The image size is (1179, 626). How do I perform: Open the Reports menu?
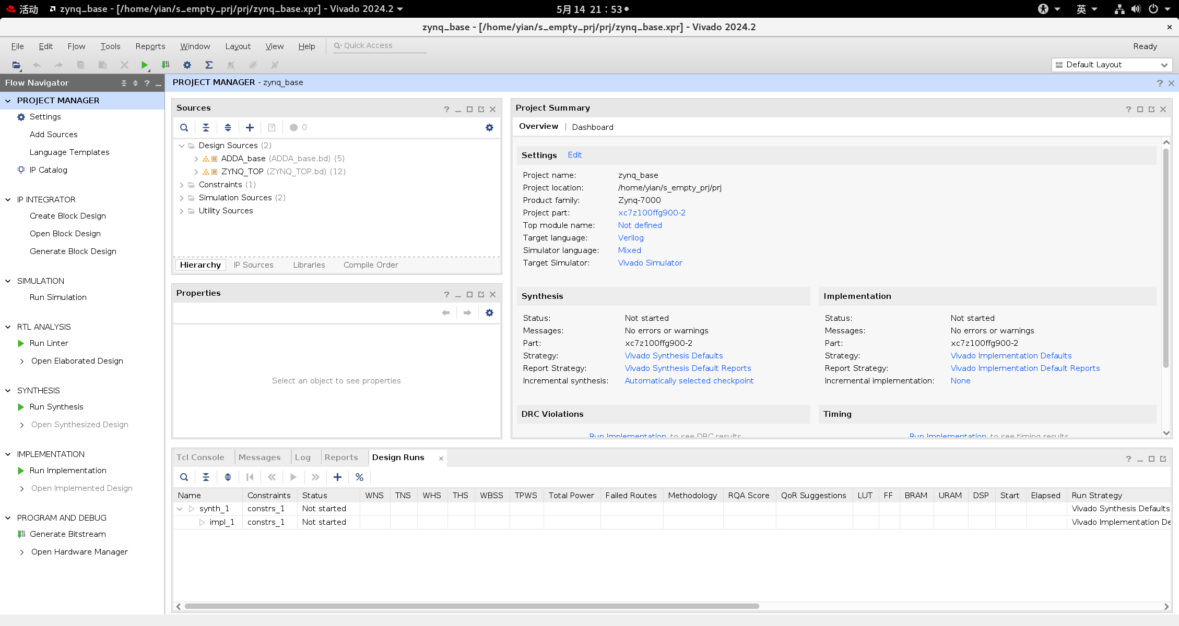[x=150, y=46]
